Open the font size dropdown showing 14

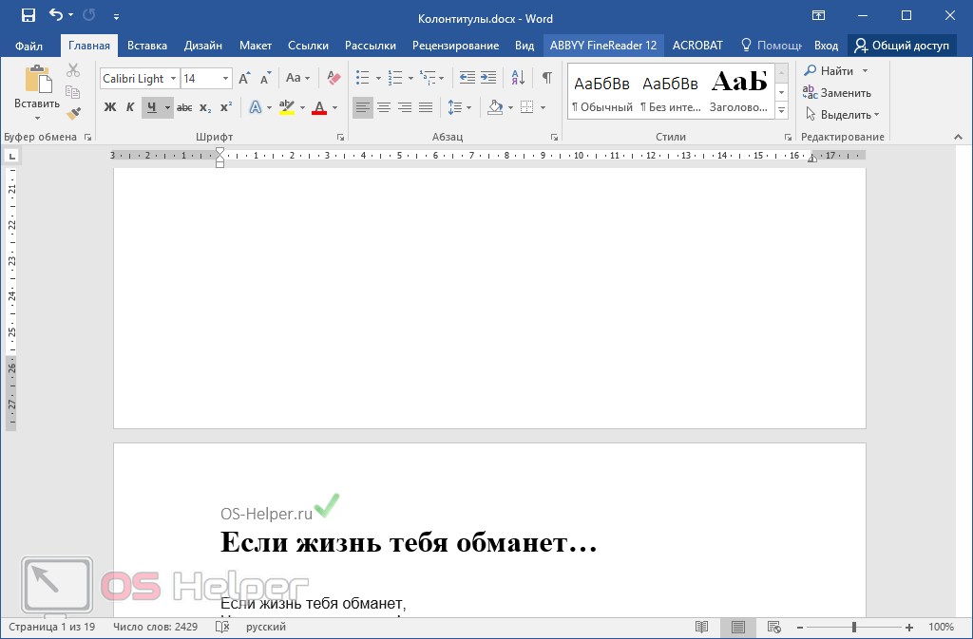pyautogui.click(x=226, y=79)
